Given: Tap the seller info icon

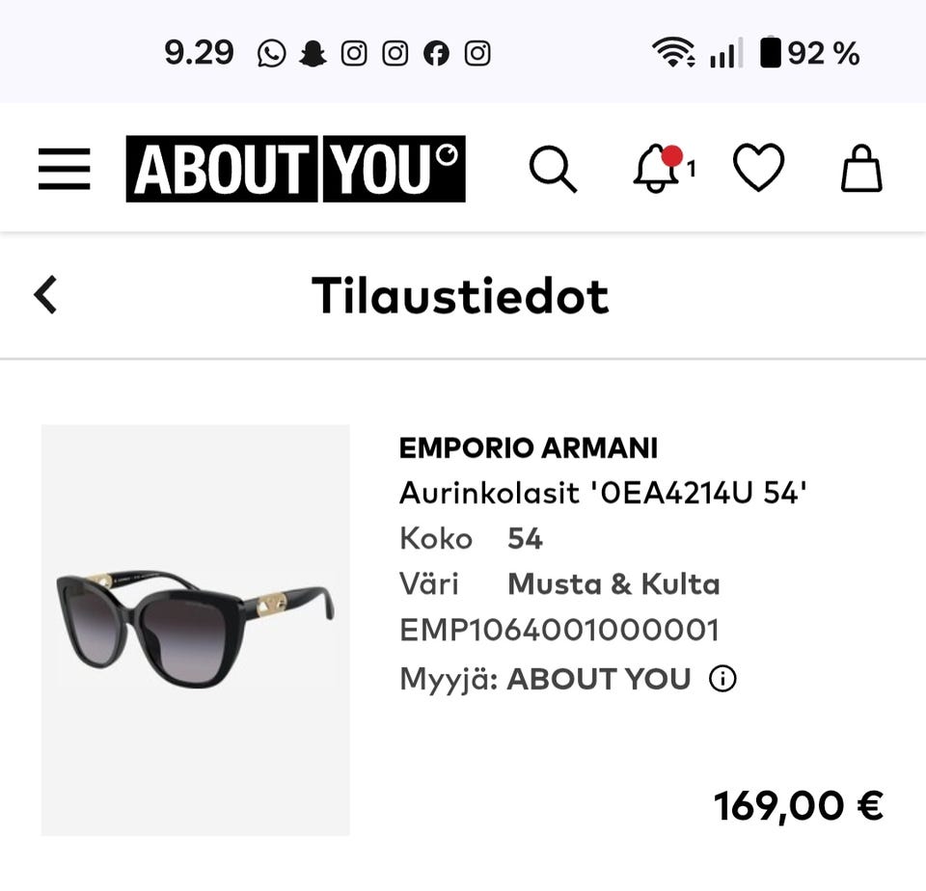Looking at the screenshot, I should pos(722,679).
